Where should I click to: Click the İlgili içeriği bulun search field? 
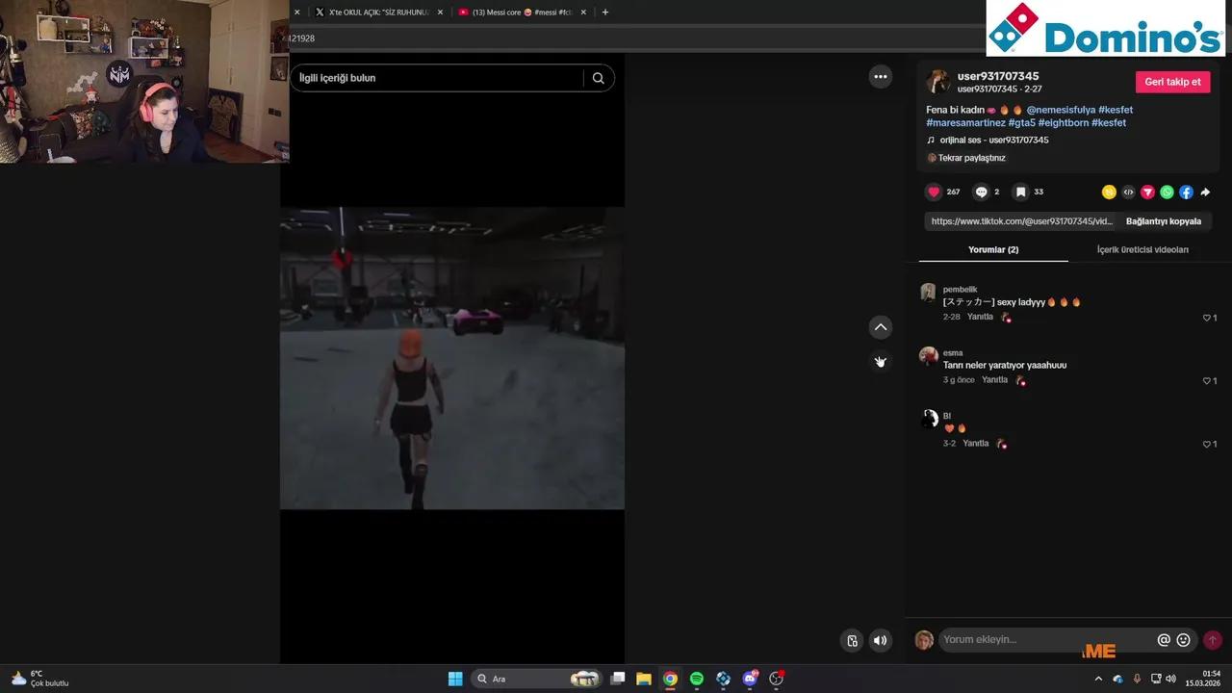coord(438,78)
